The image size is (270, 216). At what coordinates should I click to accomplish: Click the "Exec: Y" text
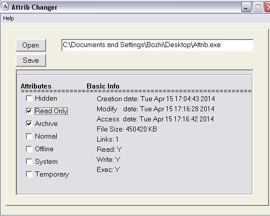(x=108, y=169)
